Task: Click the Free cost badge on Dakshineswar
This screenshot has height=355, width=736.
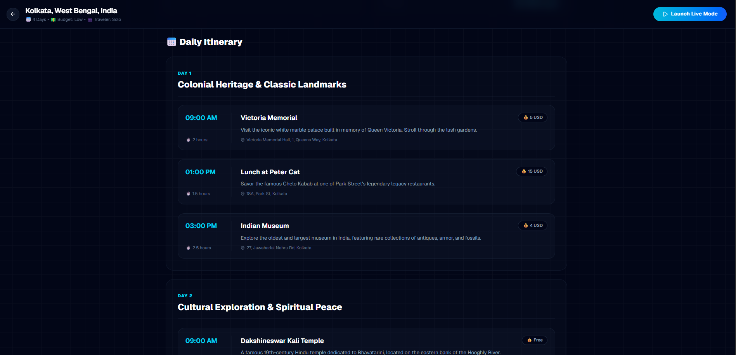Action: (x=535, y=340)
